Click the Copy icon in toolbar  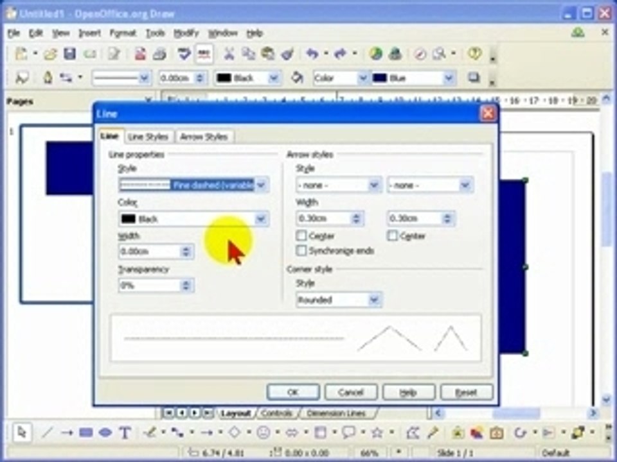pyautogui.click(x=248, y=53)
